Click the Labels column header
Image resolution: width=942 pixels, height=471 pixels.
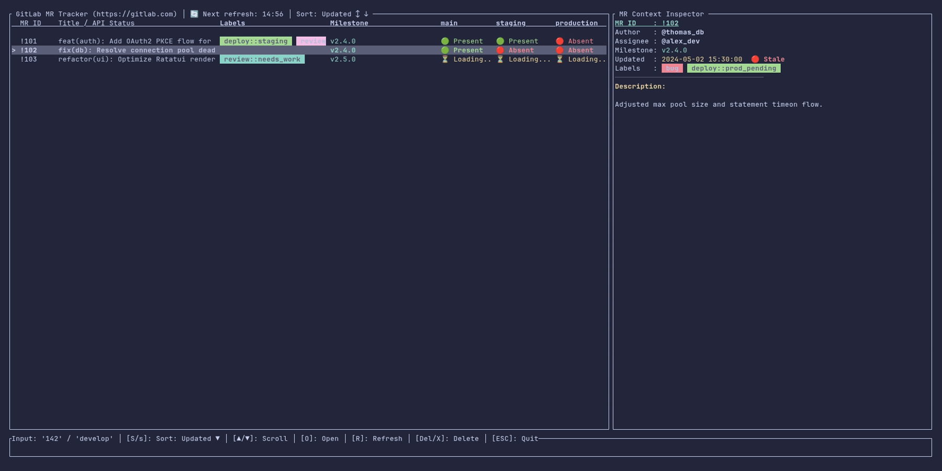coord(232,23)
